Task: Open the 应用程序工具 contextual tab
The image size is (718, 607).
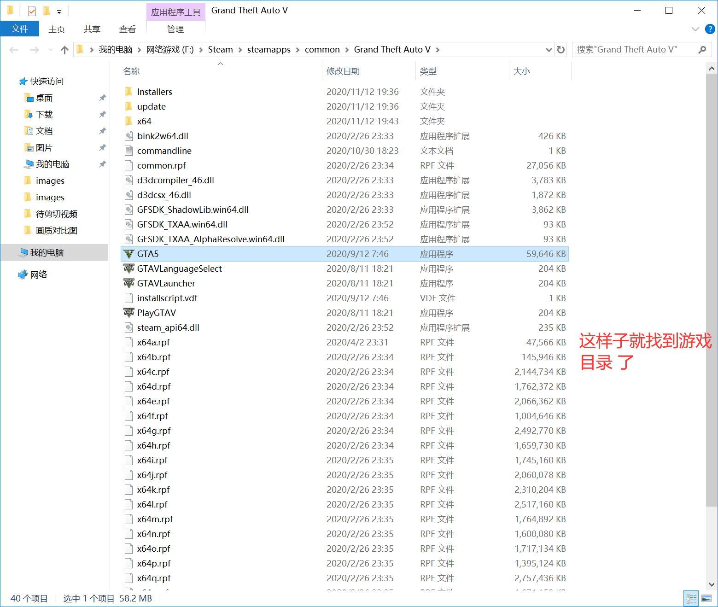Action: click(x=176, y=12)
